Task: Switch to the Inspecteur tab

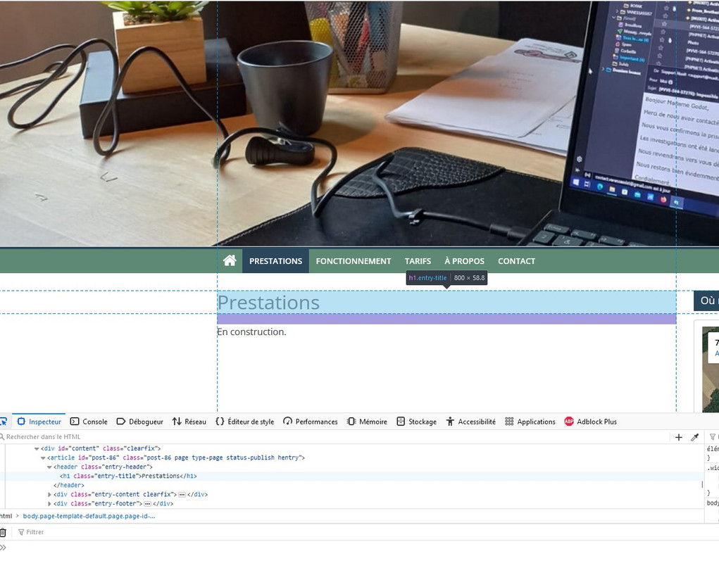Action: tap(39, 422)
